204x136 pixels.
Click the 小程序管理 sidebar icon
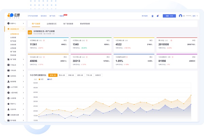pyautogui.click(x=8, y=92)
